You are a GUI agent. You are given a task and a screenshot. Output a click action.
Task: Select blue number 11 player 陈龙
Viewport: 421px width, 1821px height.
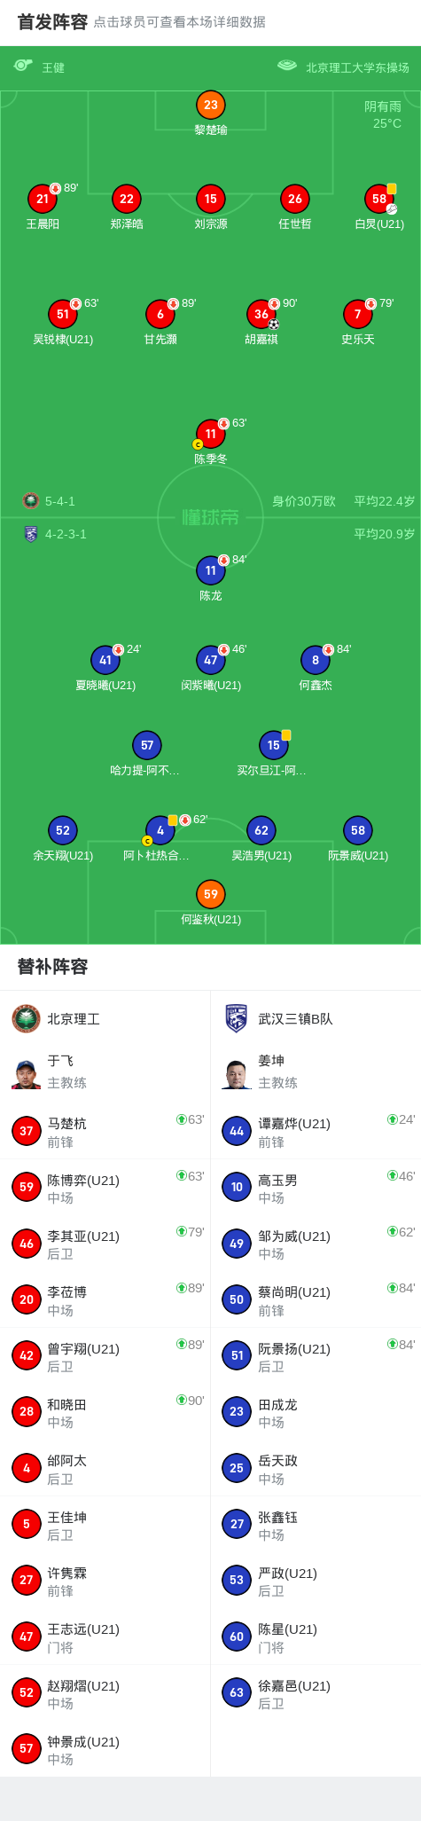[x=211, y=570]
